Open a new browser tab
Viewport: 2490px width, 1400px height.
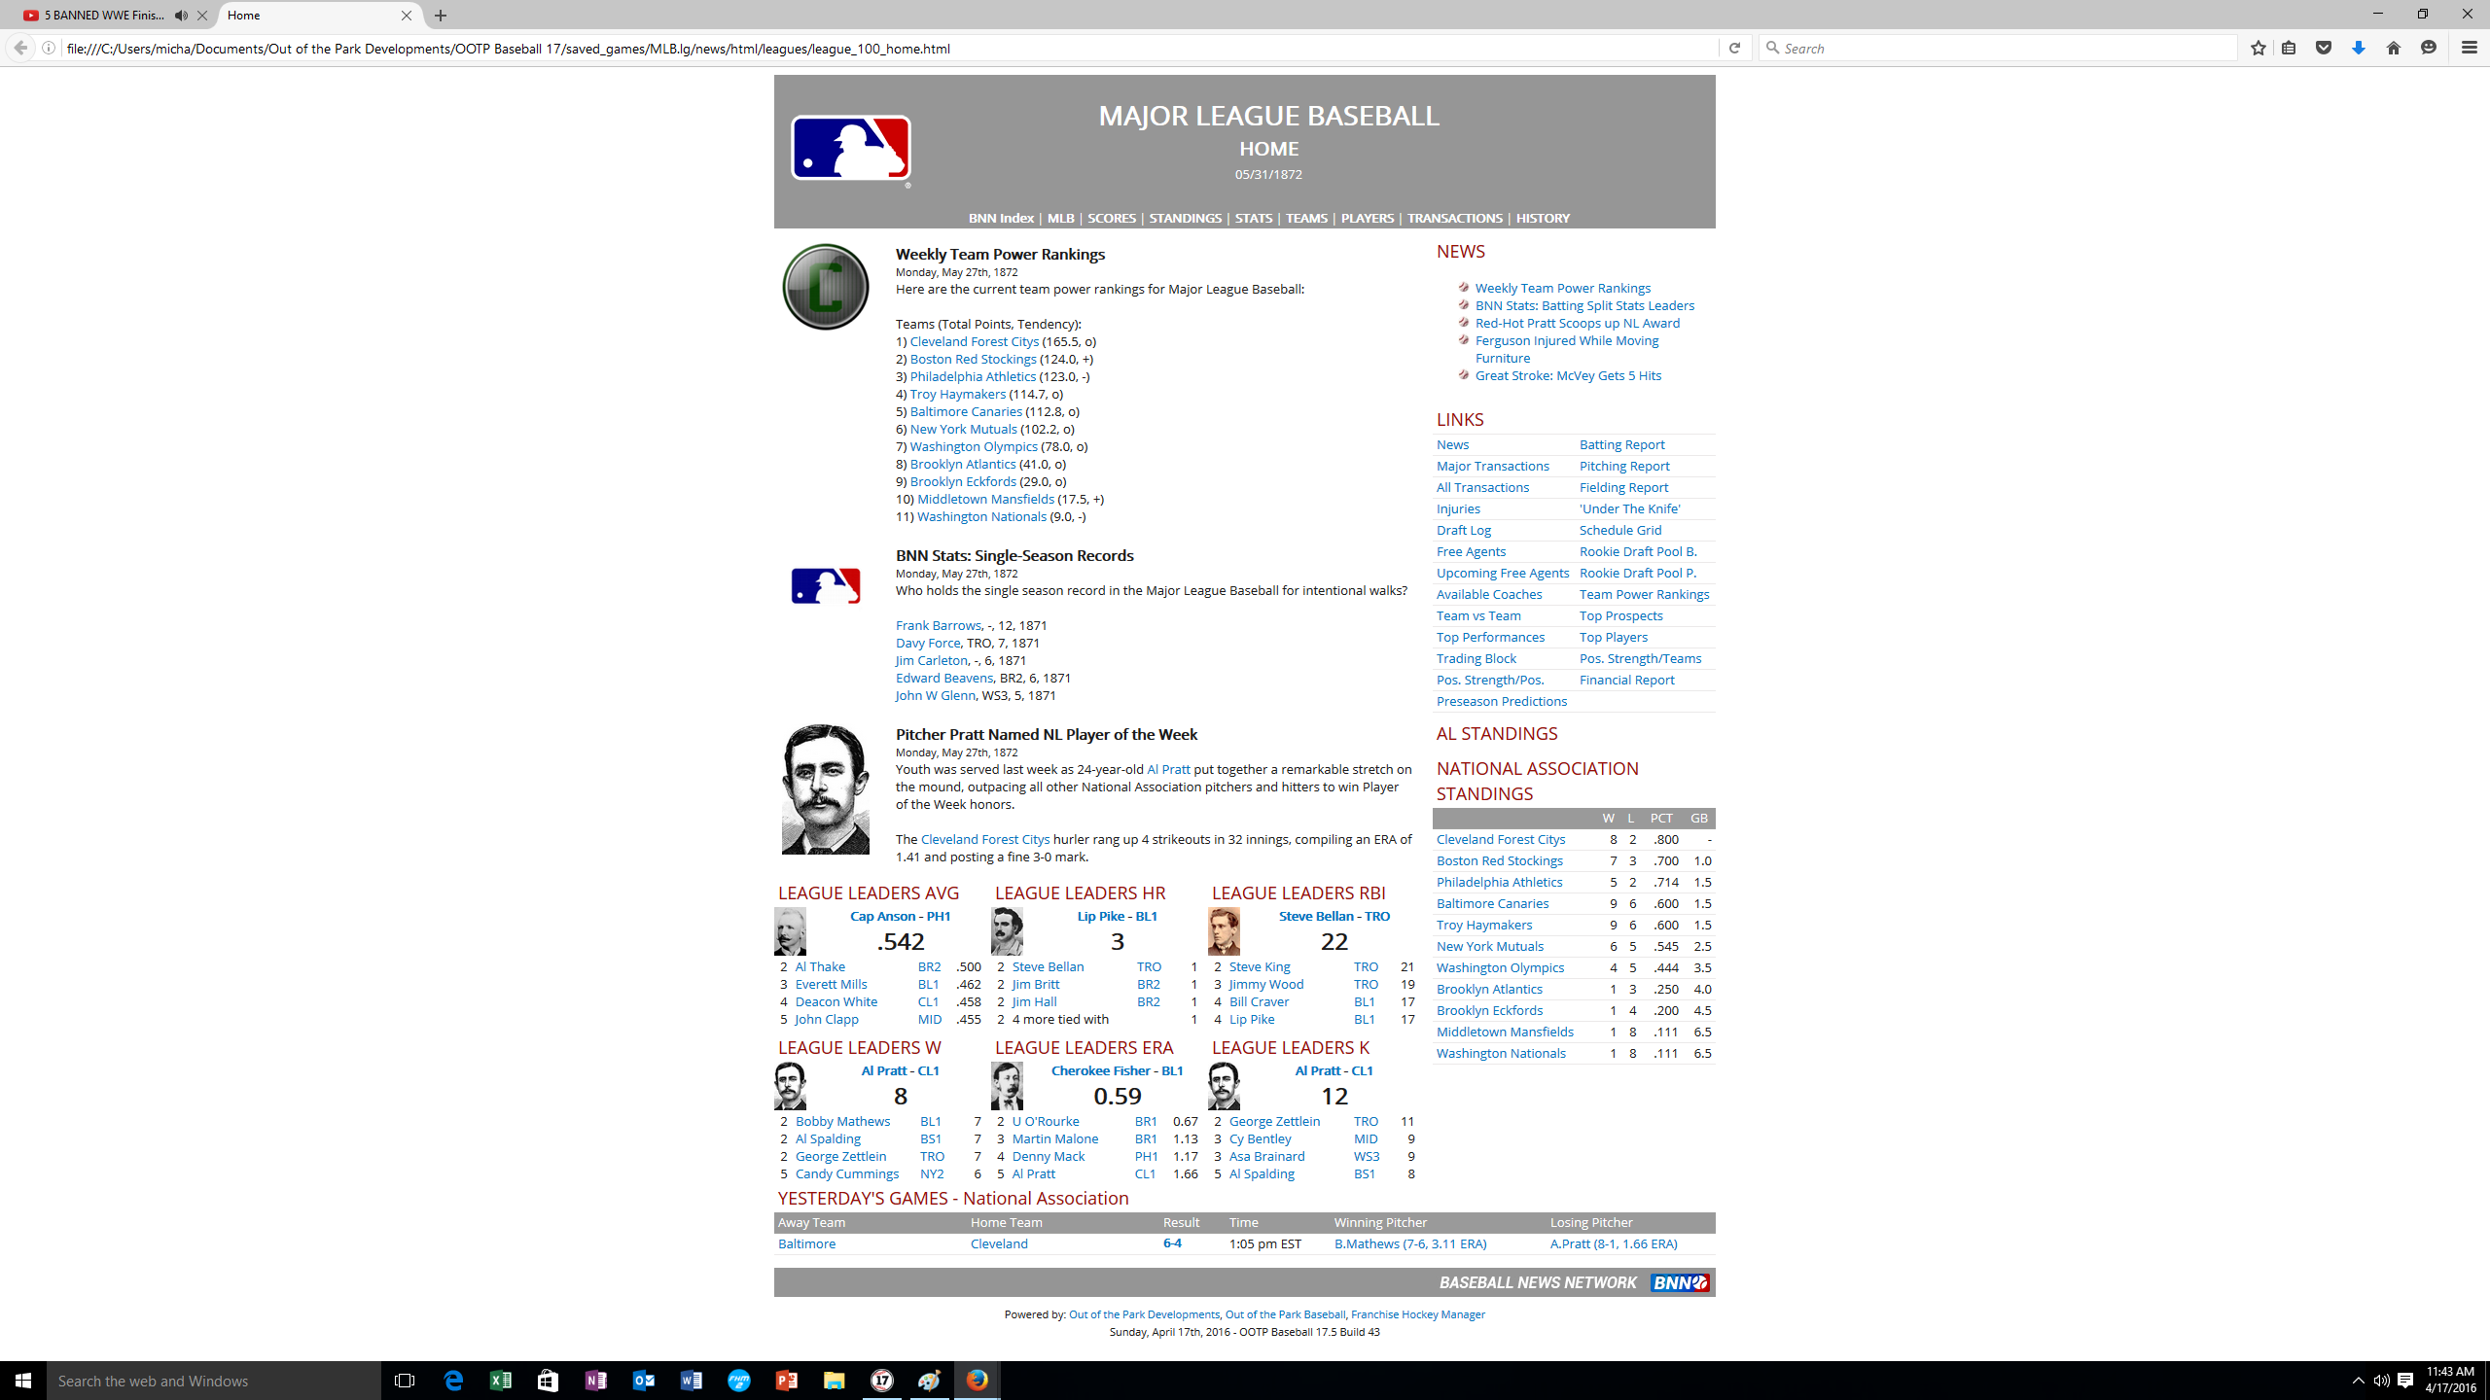[x=441, y=16]
